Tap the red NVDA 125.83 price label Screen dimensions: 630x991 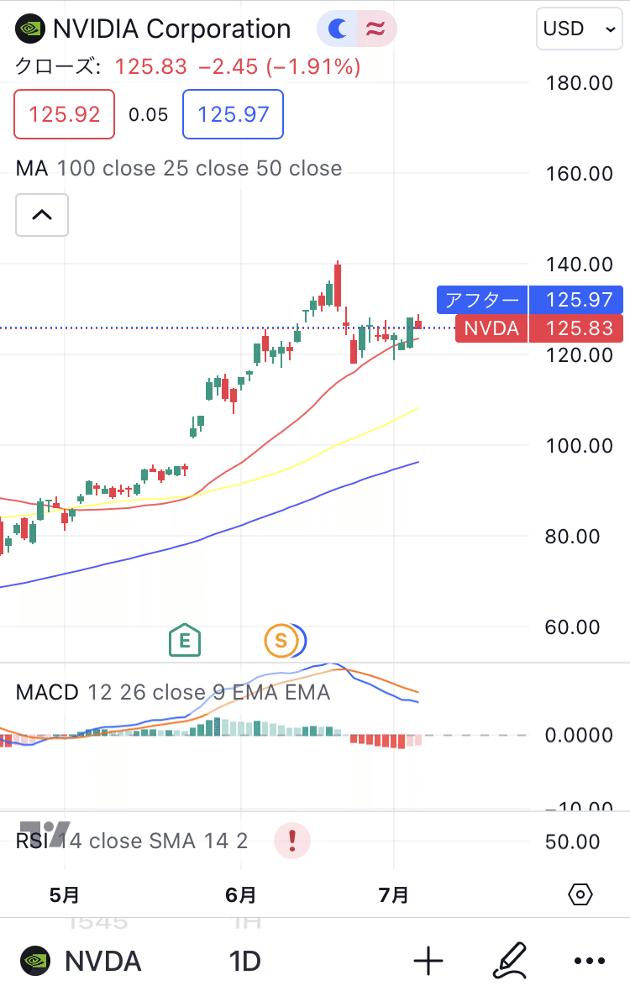pos(539,328)
